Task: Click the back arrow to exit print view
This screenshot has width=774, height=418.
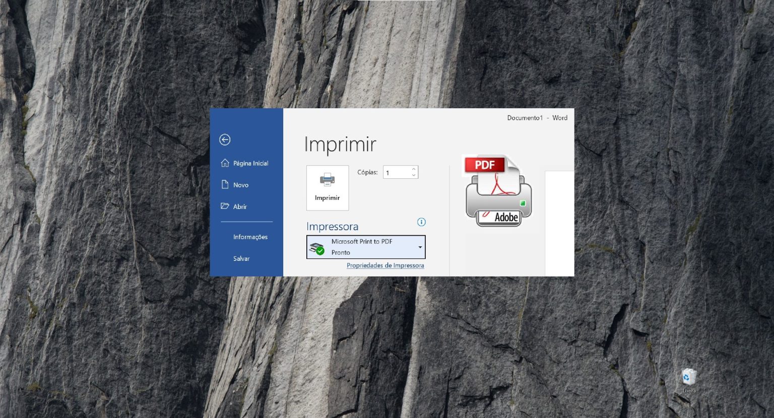Action: tap(225, 140)
